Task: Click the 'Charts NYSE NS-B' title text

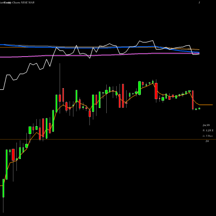Action: point(23,3)
